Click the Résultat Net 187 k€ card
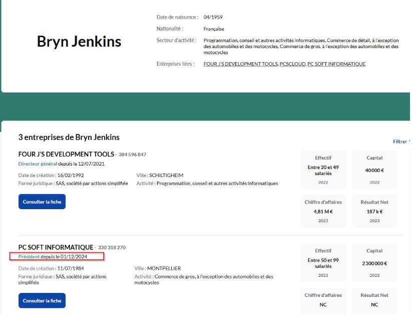412x316 pixels. pyautogui.click(x=374, y=211)
